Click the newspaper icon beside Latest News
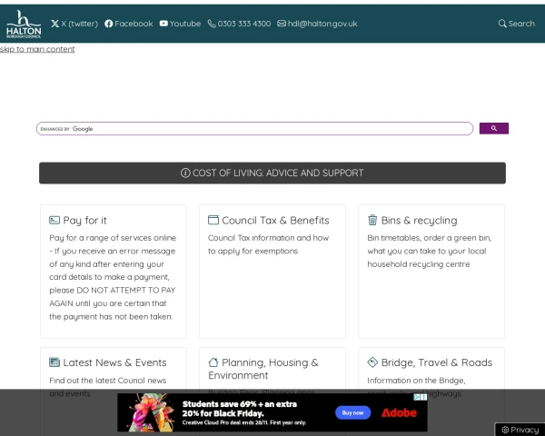 [54, 362]
